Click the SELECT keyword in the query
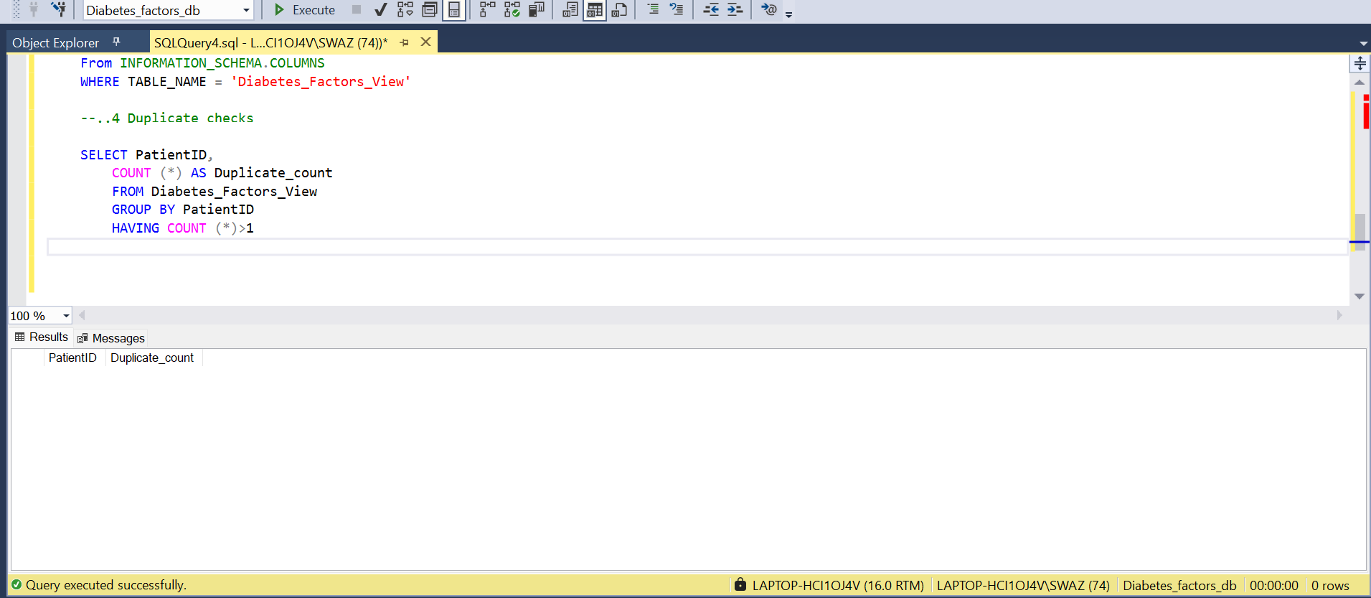Screen dimensions: 1371x598 point(103,154)
